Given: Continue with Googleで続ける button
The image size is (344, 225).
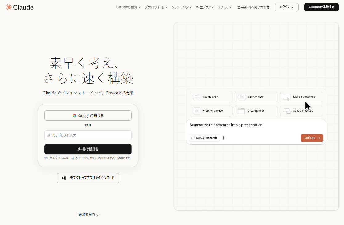Looking at the screenshot, I should point(88,116).
